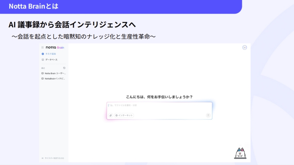
Task: Send message with the up-arrow button
Action: click(208, 115)
